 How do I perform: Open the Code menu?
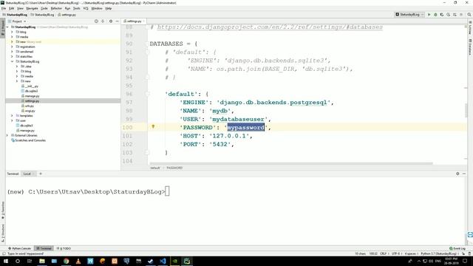(44, 8)
